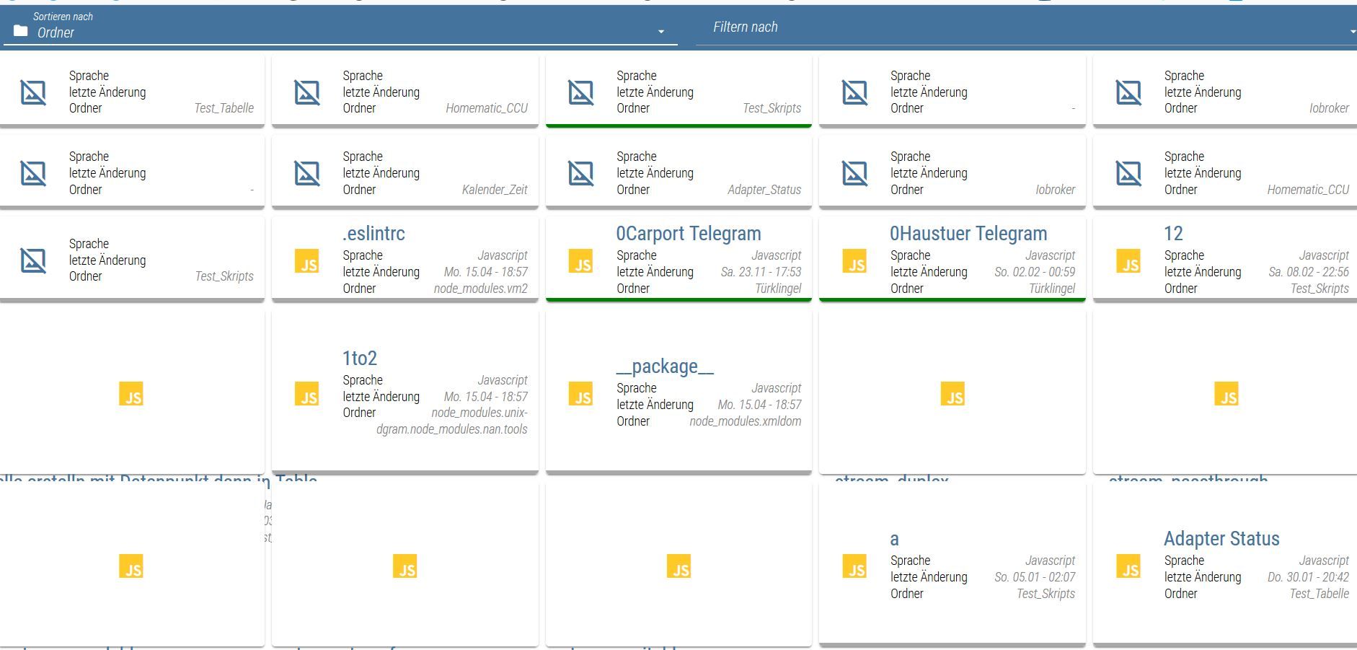
Task: Select the script card named a
Action: tap(952, 566)
